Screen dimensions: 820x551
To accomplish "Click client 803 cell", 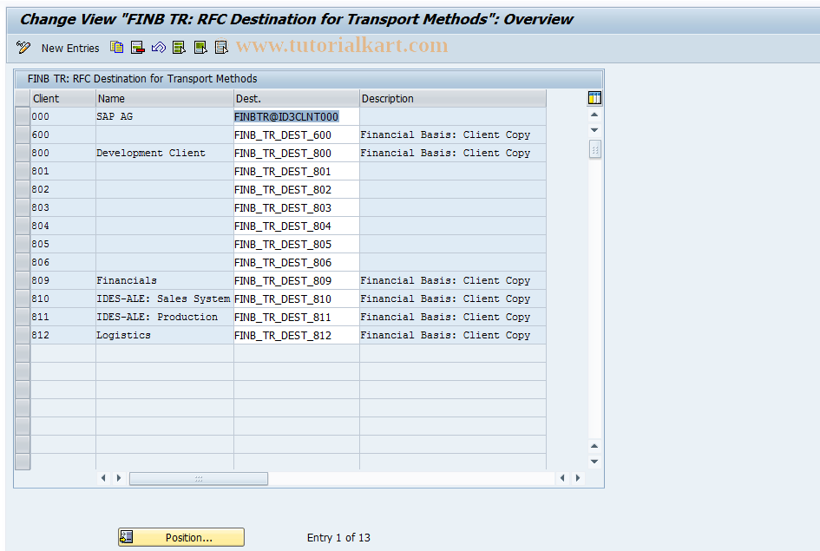I will [62, 207].
